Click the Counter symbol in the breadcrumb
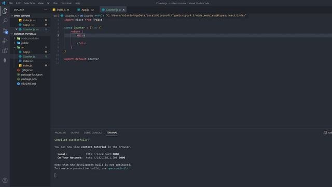This screenshot has height=187, width=332. pyautogui.click(x=88, y=16)
